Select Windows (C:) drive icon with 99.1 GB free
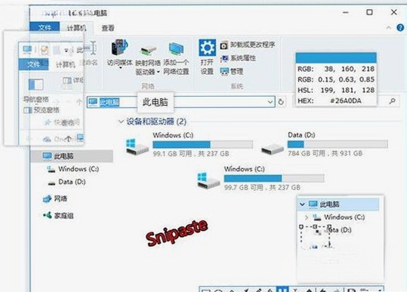 point(137,146)
